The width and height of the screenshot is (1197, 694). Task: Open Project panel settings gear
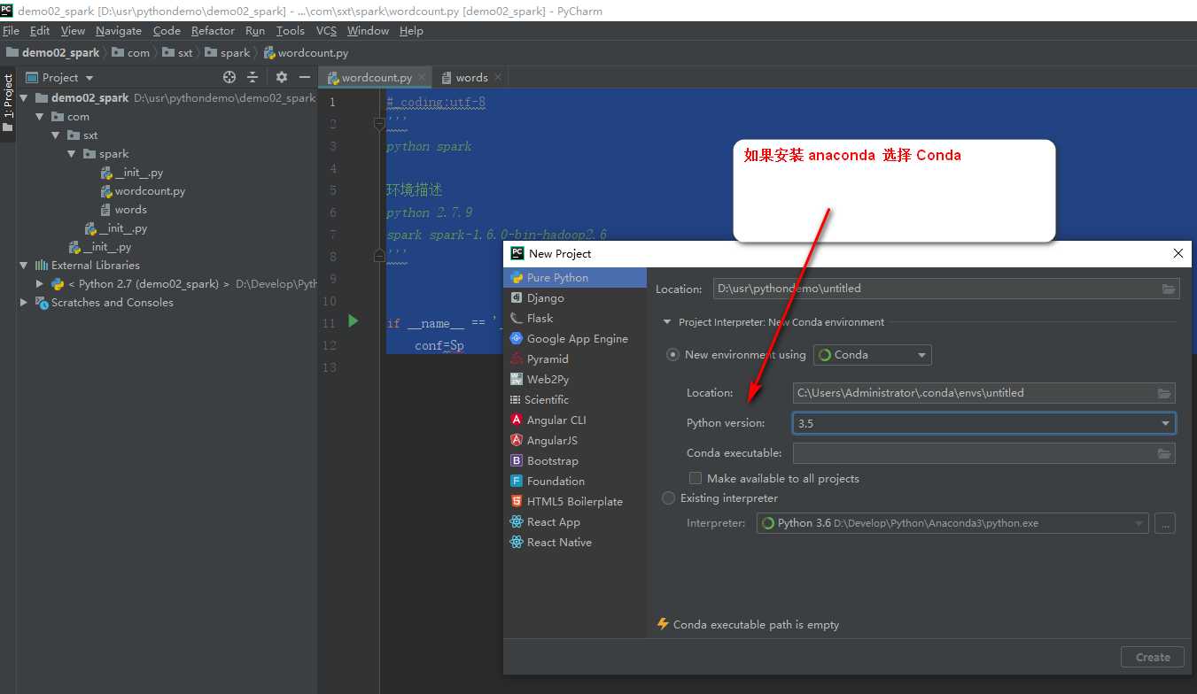[282, 77]
